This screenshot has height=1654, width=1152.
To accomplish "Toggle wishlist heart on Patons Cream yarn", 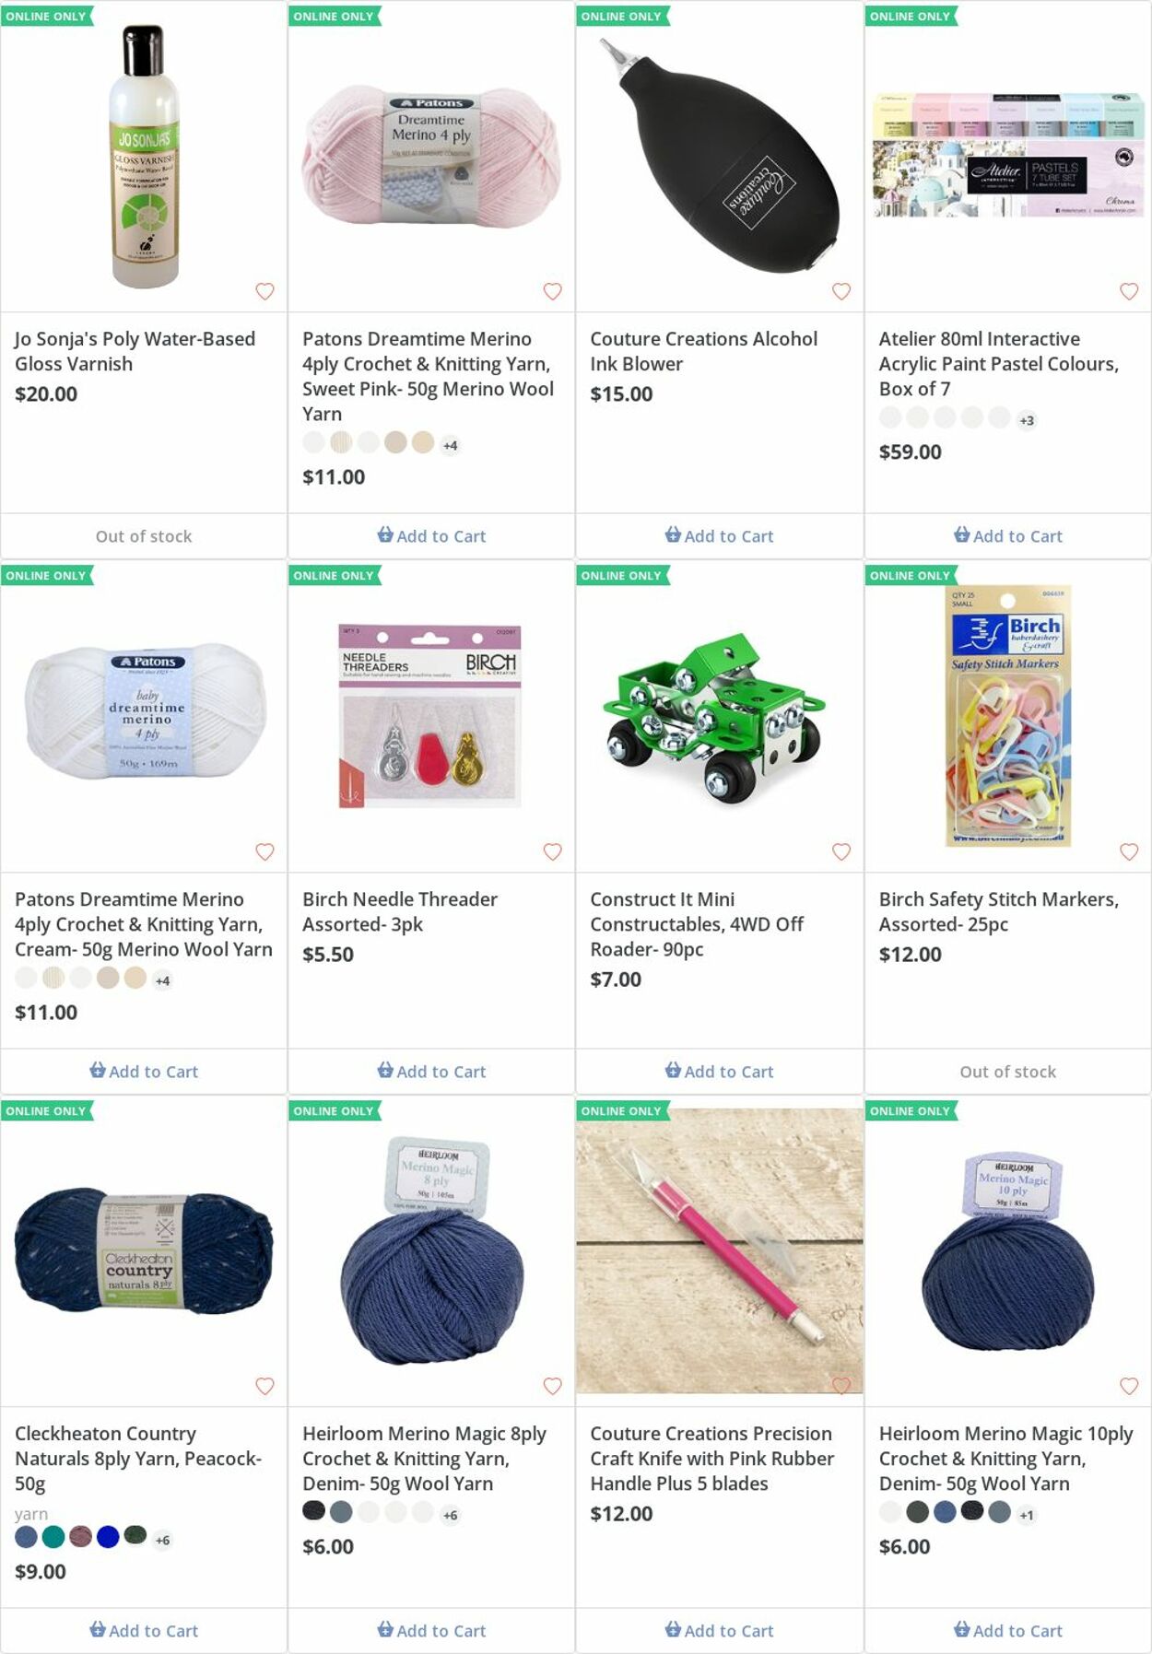I will coord(264,851).
